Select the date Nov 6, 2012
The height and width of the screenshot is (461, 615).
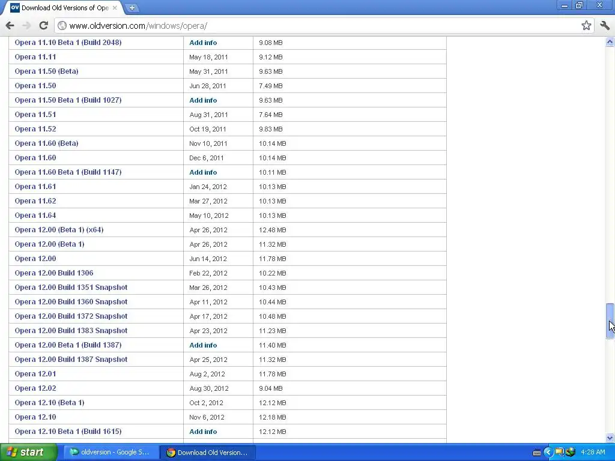207,418
